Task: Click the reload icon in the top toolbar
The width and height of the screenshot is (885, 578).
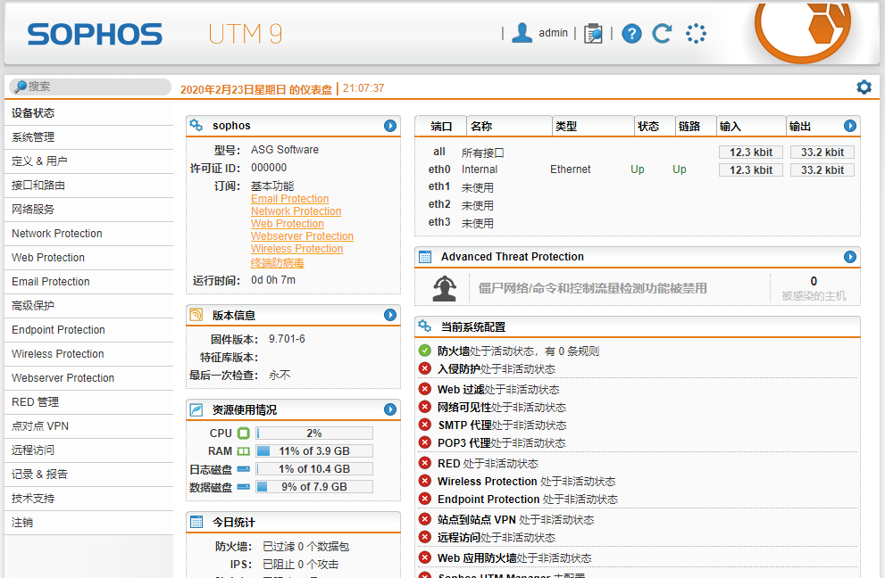Action: (x=662, y=33)
